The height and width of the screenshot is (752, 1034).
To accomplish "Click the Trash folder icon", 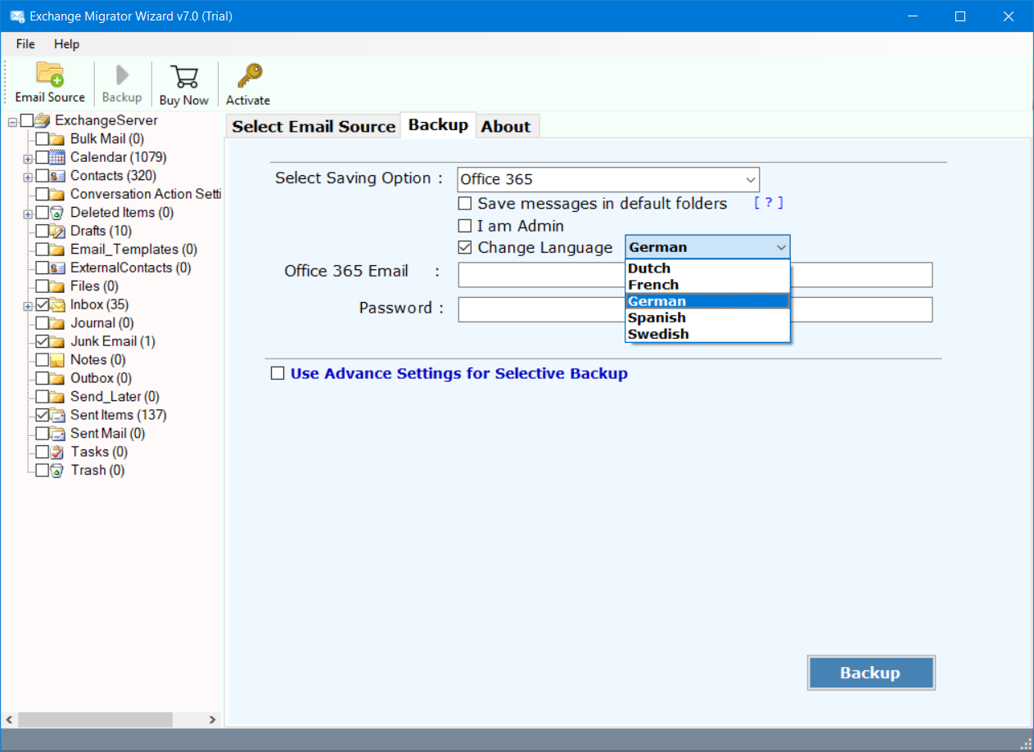I will (57, 471).
